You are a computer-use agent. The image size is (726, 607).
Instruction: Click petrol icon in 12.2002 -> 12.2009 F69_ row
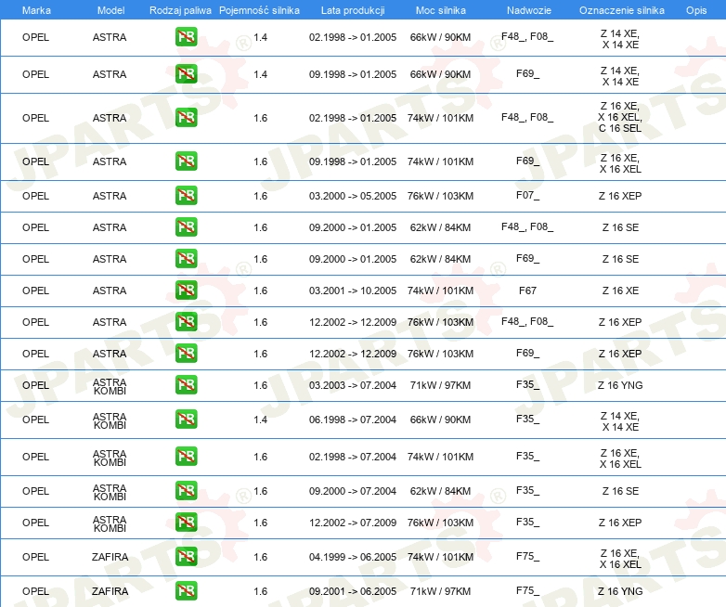coord(186,353)
